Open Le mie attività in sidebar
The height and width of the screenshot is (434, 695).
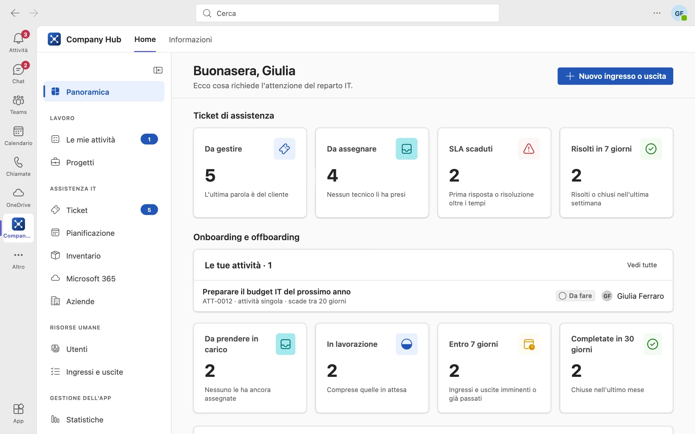pos(104,140)
